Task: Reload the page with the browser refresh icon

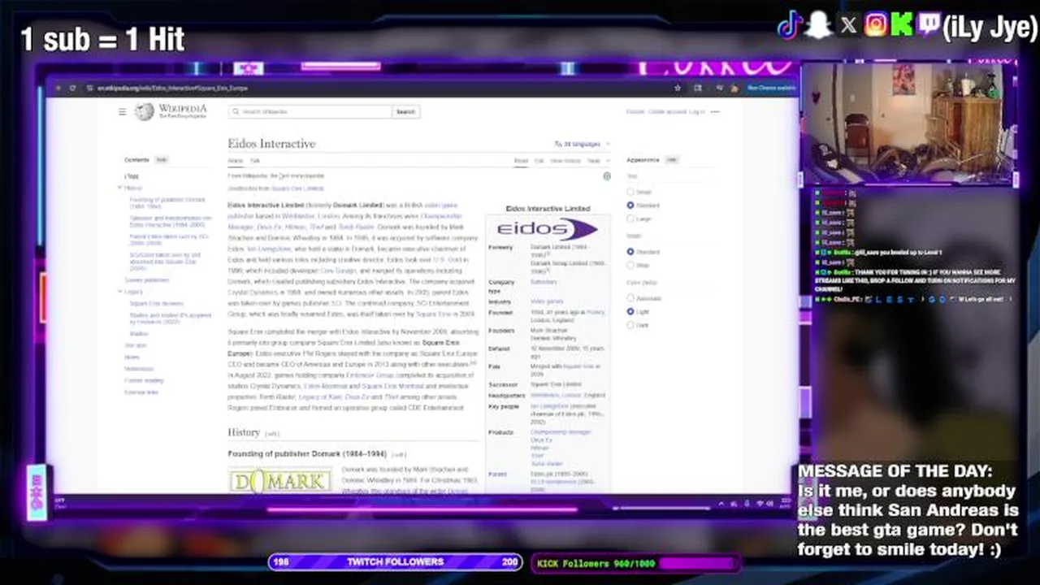Action: (x=72, y=88)
